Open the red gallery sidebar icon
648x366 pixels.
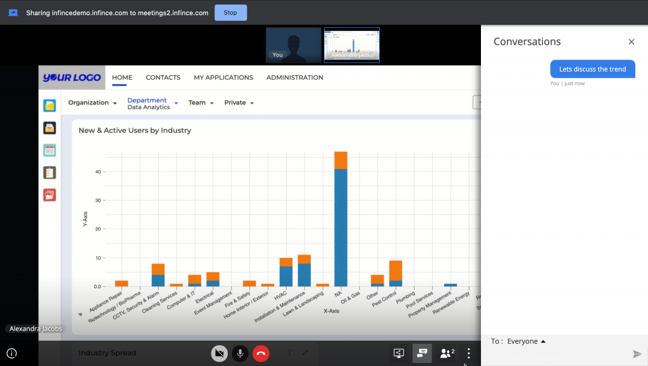coord(49,195)
